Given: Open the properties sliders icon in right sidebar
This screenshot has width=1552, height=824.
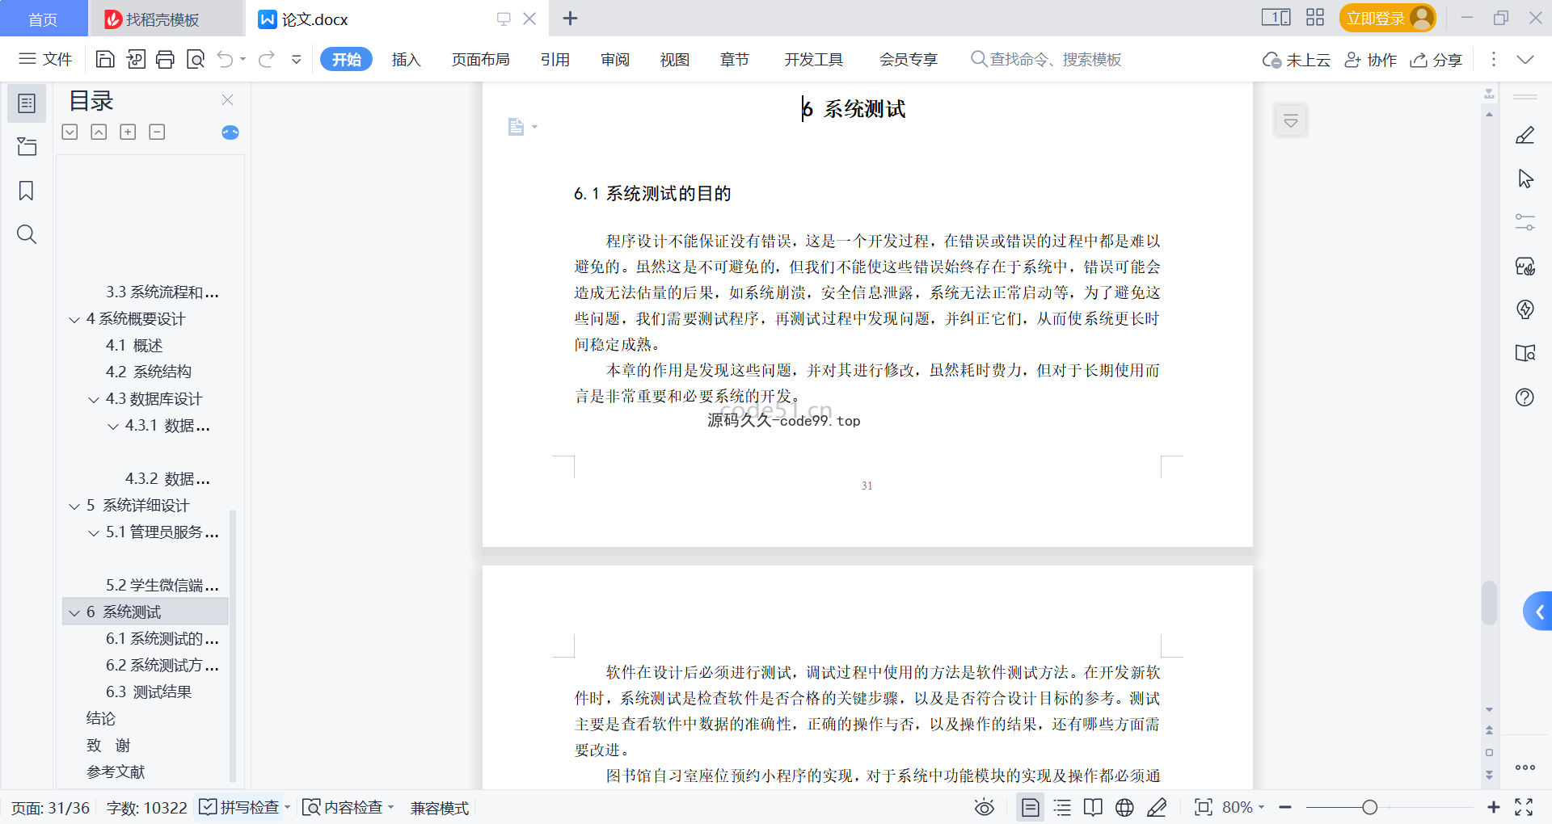Looking at the screenshot, I should [1525, 222].
